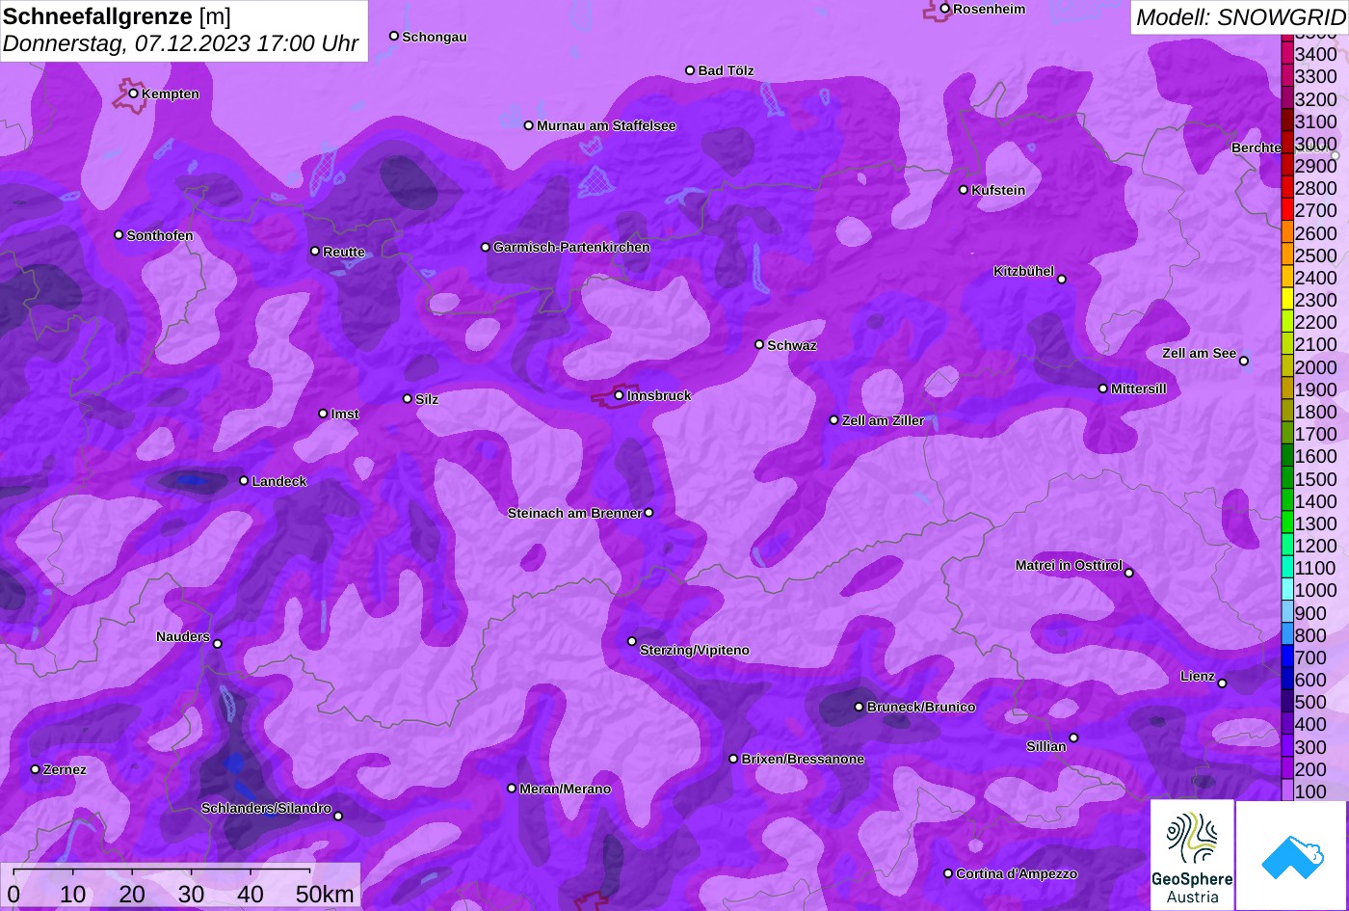
Task: Click the blue cloud arrow logo
Action: pos(1291,855)
